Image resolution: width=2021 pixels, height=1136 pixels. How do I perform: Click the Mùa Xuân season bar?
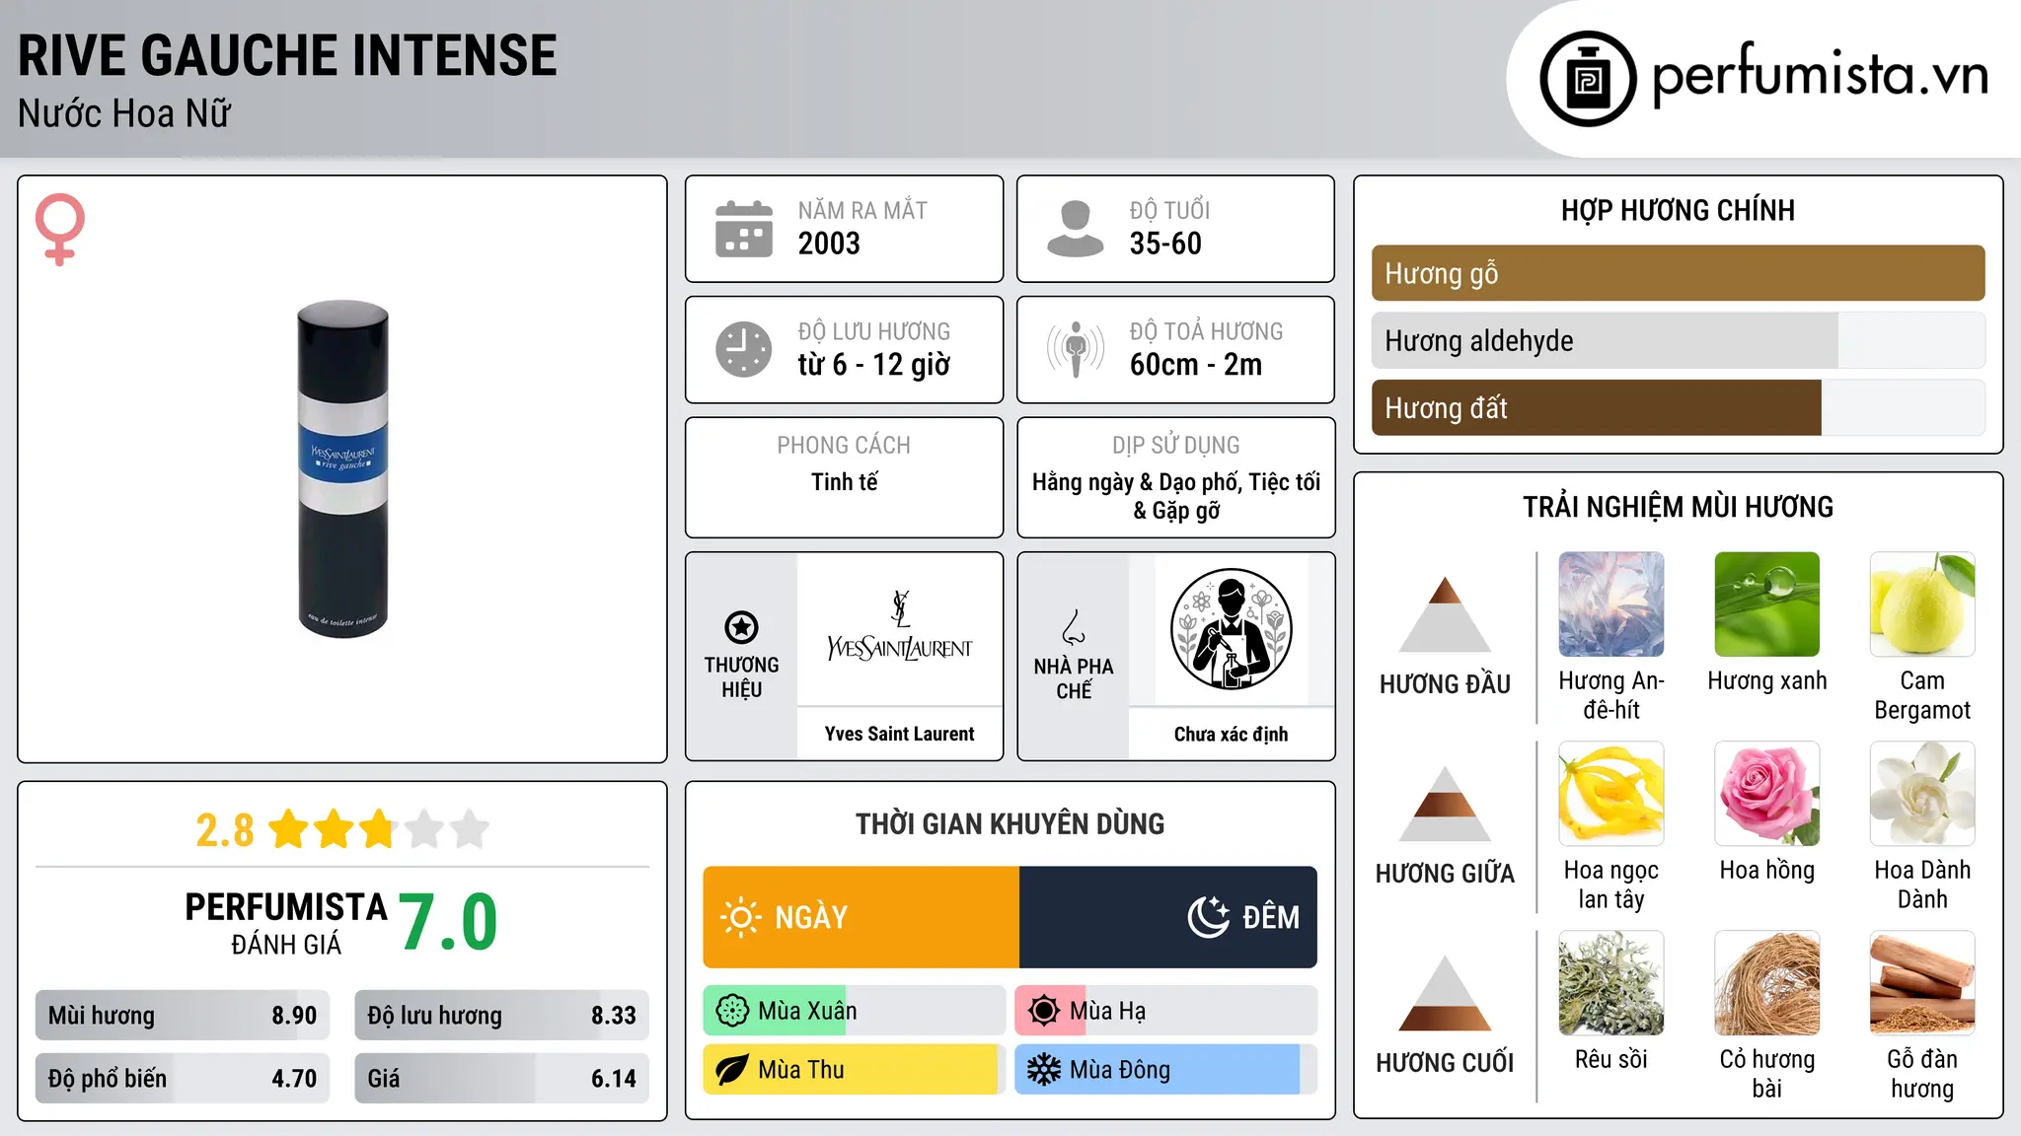tap(854, 1011)
